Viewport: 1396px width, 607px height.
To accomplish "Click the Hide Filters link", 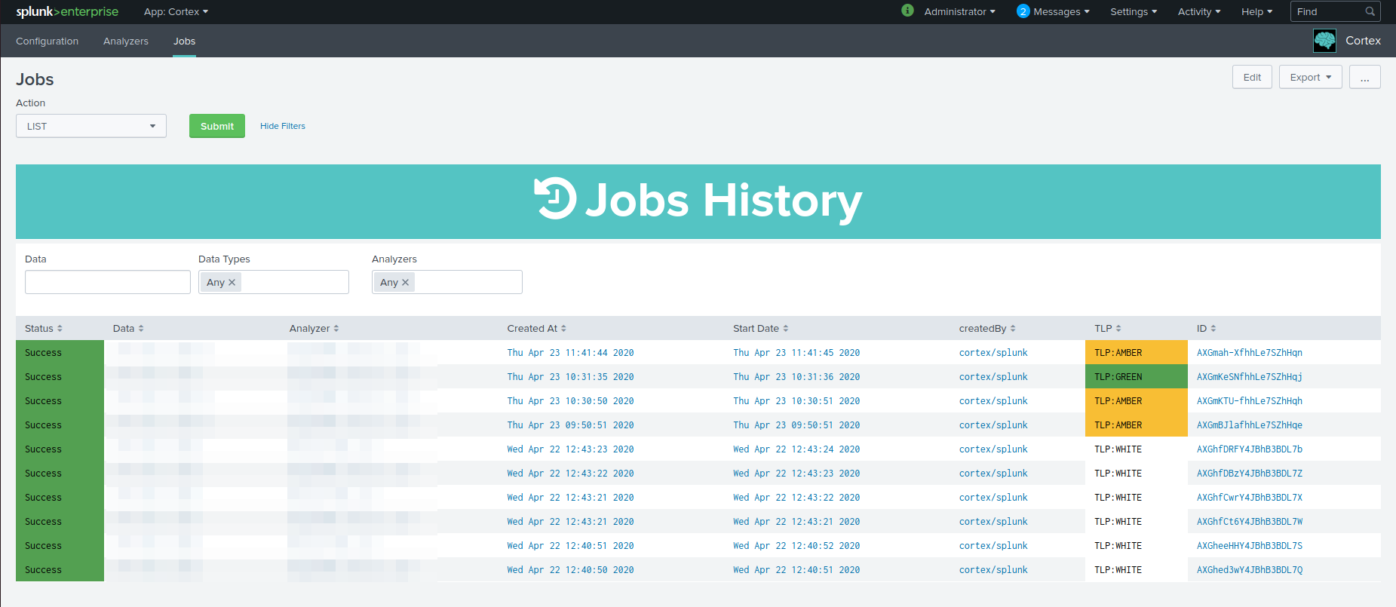I will click(x=283, y=126).
